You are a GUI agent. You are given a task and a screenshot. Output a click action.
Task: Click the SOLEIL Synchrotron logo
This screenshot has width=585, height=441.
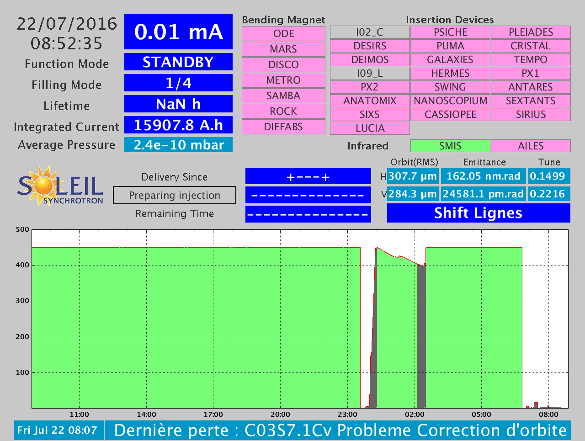[60, 186]
